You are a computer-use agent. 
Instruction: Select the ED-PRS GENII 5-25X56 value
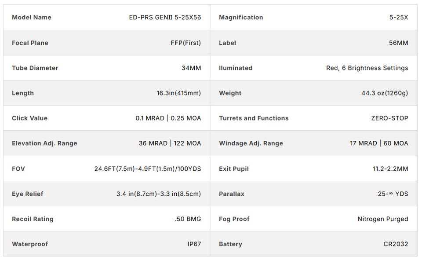[165, 18]
